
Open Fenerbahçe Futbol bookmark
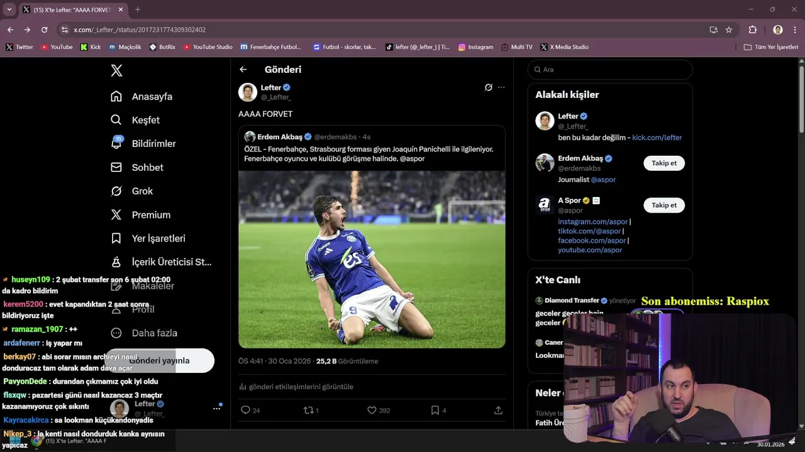(270, 47)
